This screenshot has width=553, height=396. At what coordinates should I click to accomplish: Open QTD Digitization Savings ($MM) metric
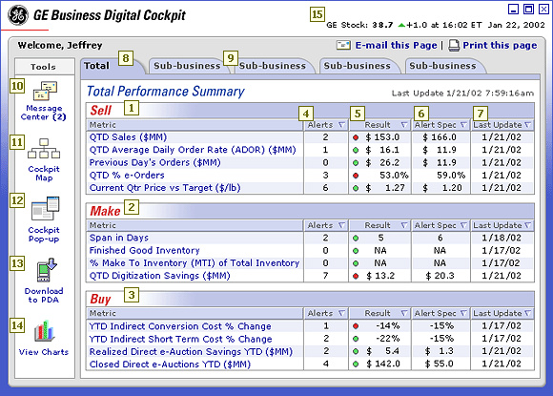point(160,276)
